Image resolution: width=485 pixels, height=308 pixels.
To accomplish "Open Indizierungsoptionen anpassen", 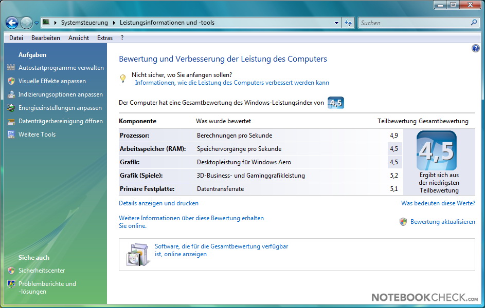I will click(x=60, y=94).
